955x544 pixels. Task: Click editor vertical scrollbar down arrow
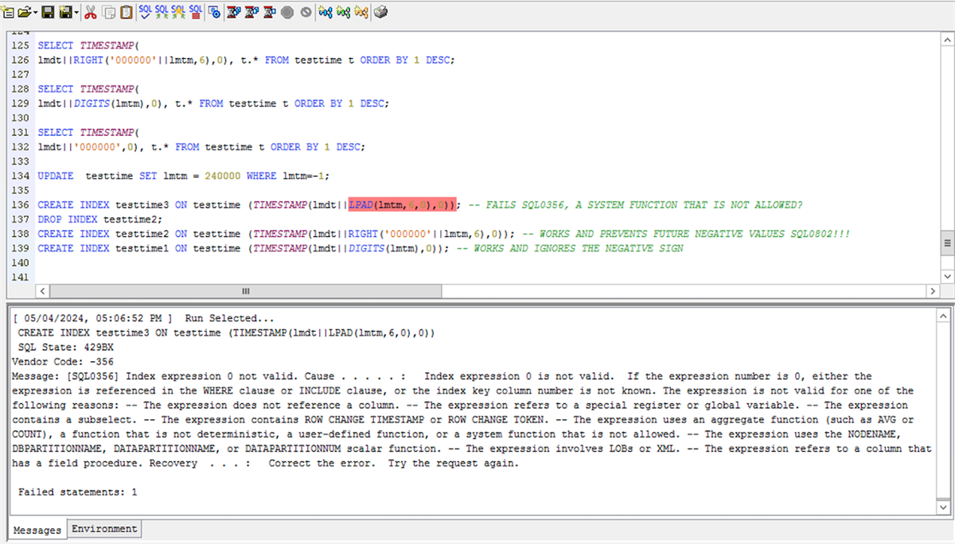(946, 275)
